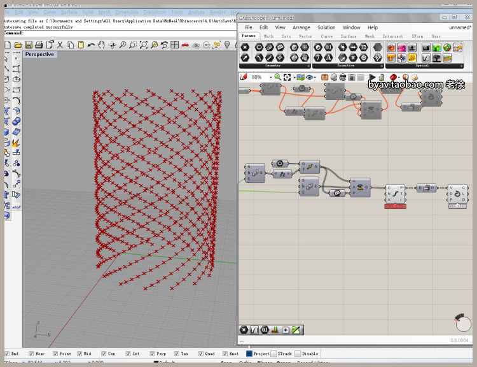Click the red car shade icon
Screen dimensions: 477x367
click(185, 45)
